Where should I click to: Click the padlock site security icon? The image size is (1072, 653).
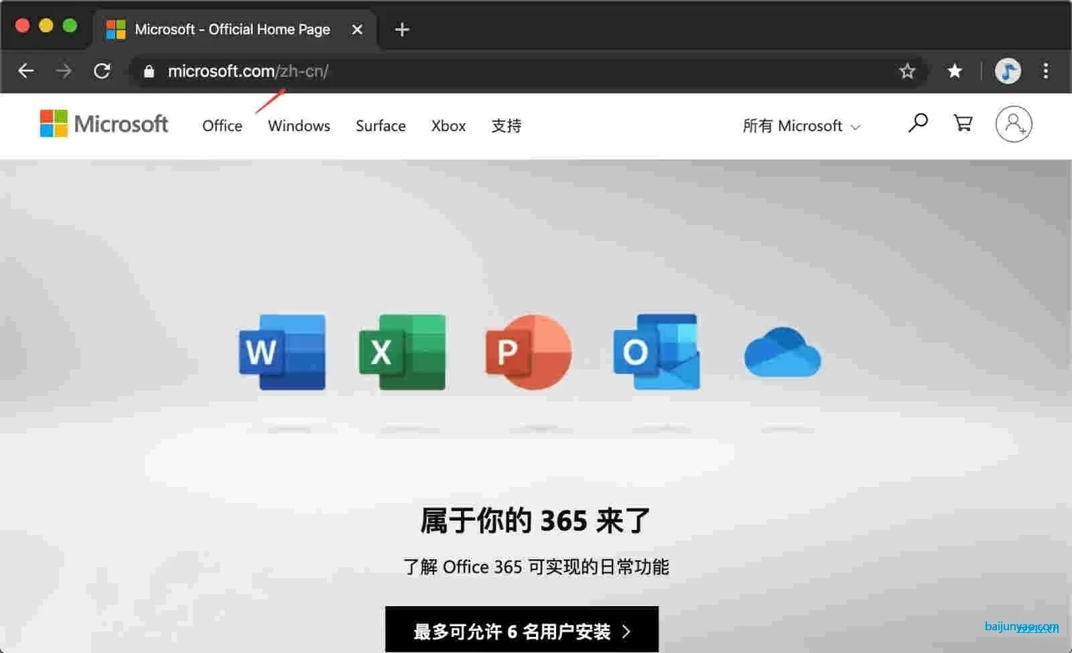(149, 72)
